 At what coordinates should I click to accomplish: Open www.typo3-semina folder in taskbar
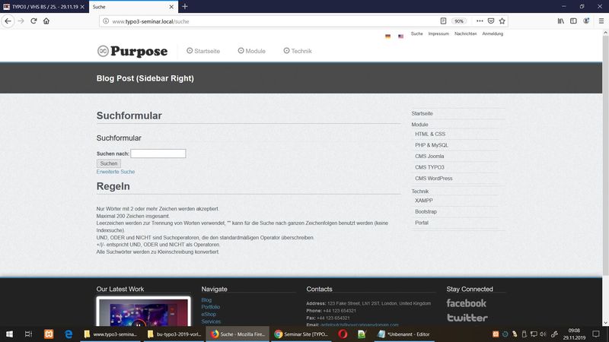(x=111, y=334)
